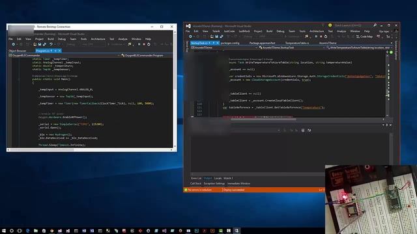Open 'Show output from' dropdown in Output panel
This screenshot has width=417, height=234.
click(279, 130)
